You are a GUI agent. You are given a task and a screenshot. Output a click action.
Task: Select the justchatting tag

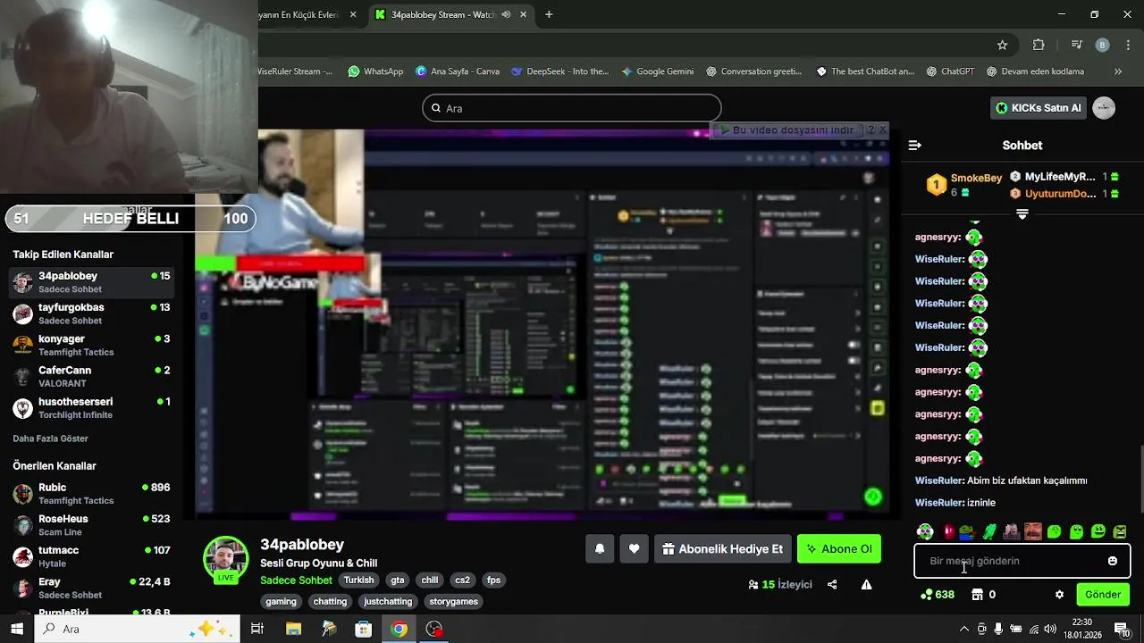[x=388, y=602]
